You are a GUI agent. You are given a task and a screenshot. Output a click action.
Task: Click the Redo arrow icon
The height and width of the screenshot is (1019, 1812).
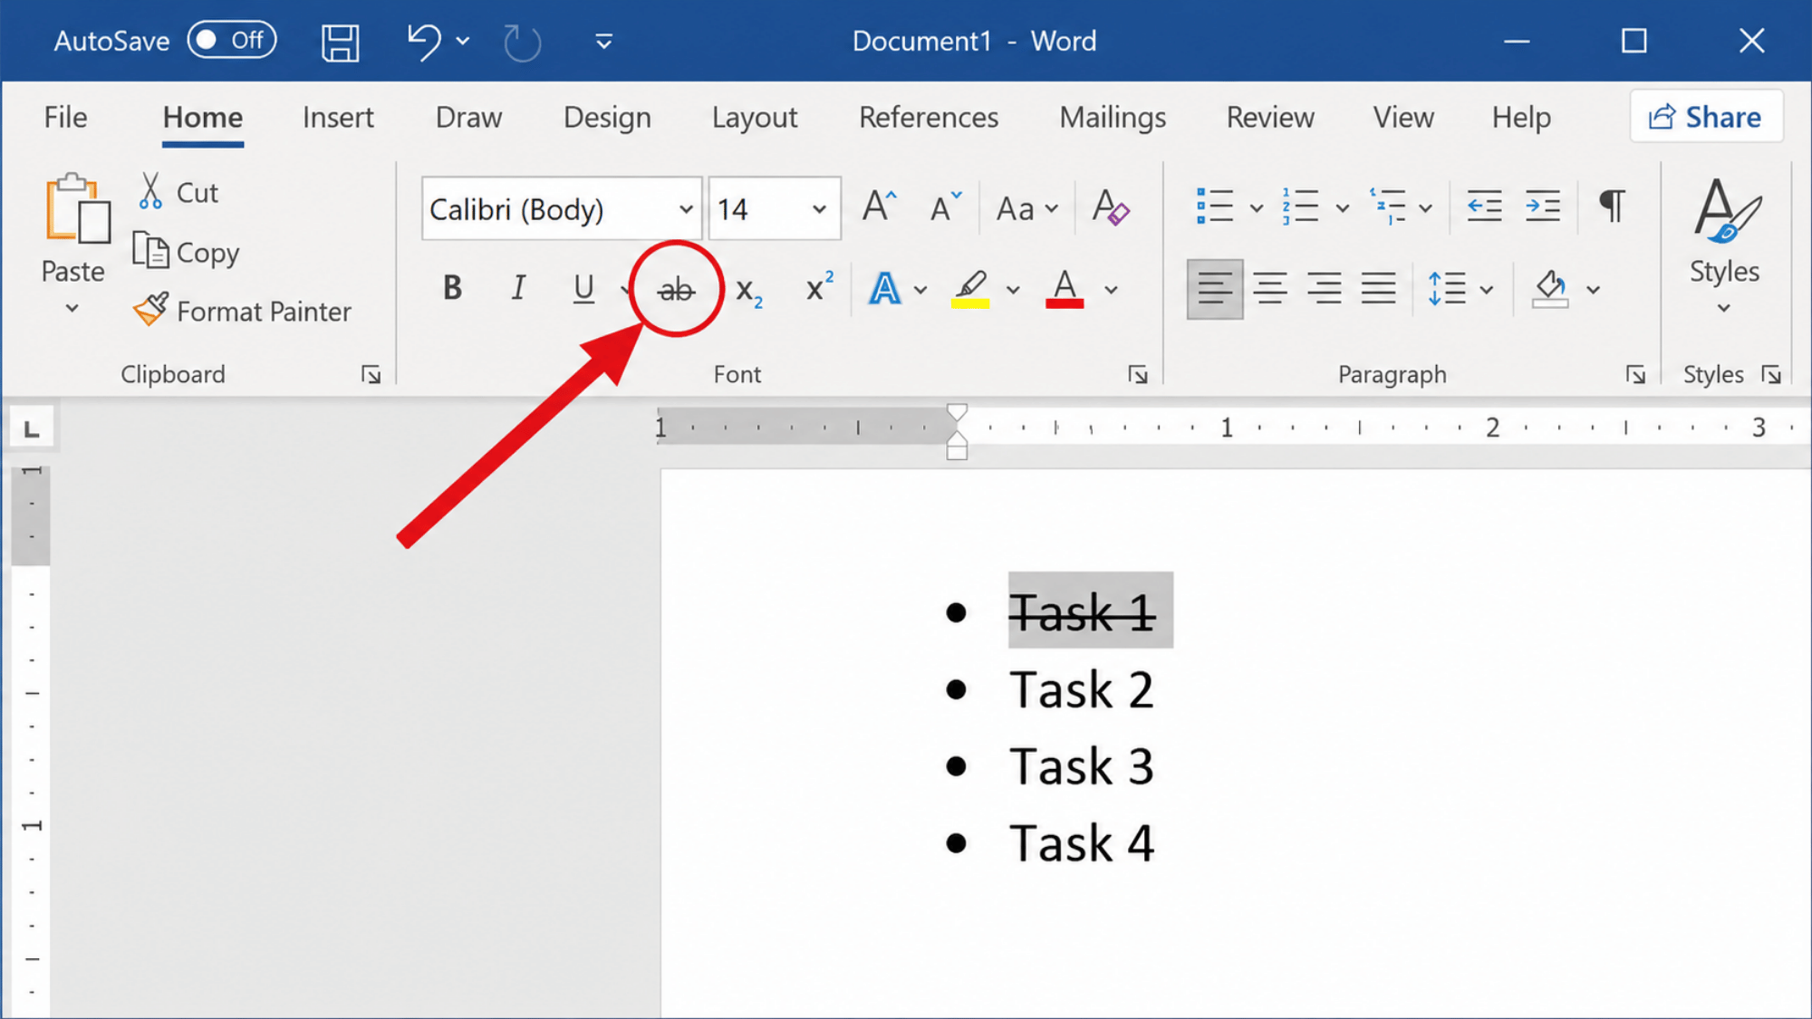[x=523, y=43]
